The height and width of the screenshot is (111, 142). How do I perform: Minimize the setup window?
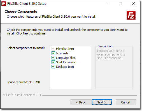point(108,4)
